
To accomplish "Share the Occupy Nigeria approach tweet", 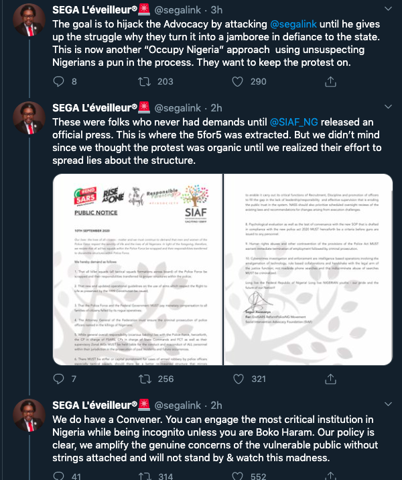I will pos(330,81).
